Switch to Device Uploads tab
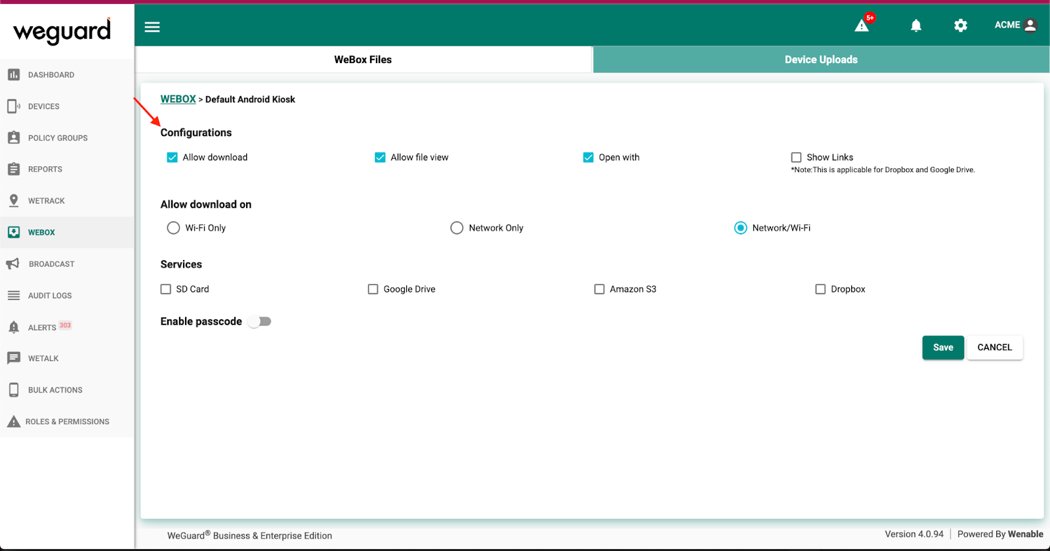The height and width of the screenshot is (551, 1050). click(x=821, y=60)
